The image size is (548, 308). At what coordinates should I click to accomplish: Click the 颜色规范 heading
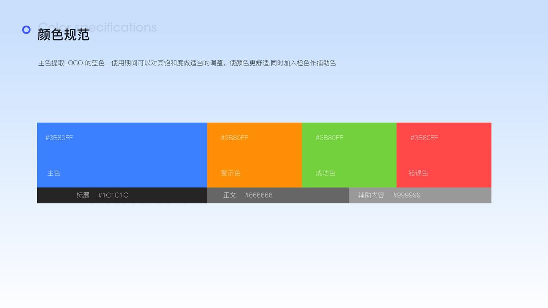coord(63,35)
